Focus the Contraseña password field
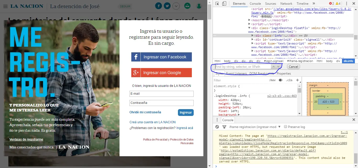This screenshot has height=168, width=358. coord(161,103)
